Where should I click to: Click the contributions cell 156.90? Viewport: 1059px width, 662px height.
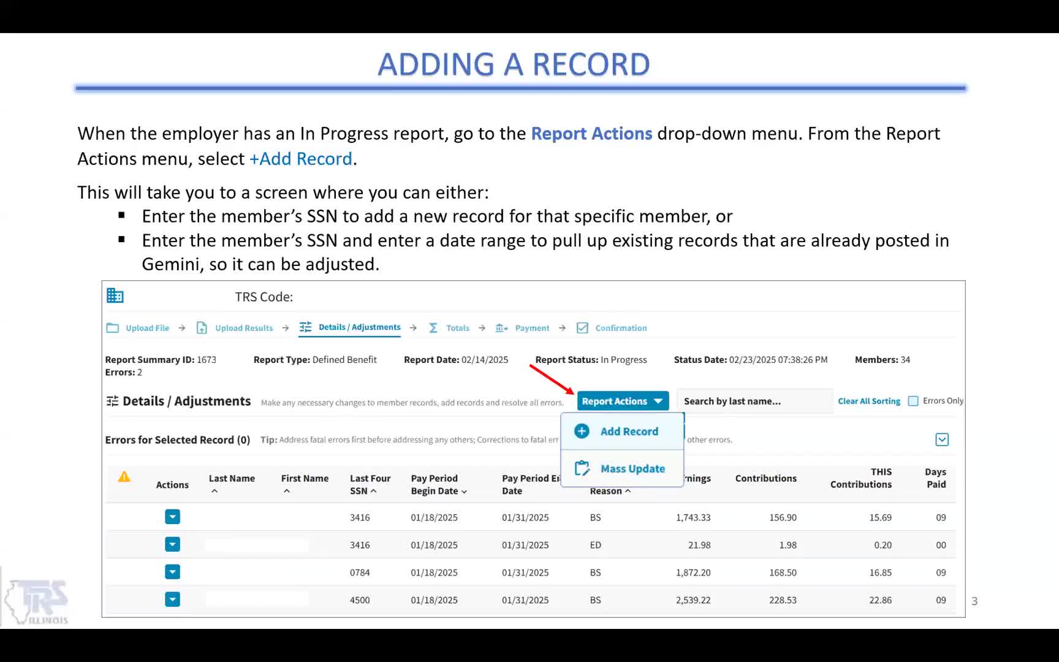click(783, 517)
